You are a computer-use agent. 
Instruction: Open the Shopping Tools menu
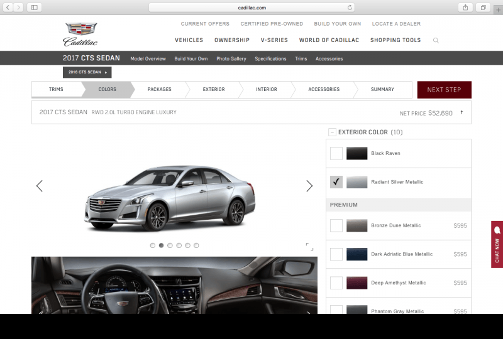(395, 40)
